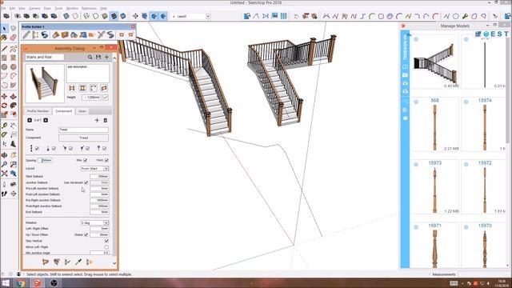Toggle the last placement checkbox under Component
Viewport: 512px width, 288px height.
click(x=105, y=149)
